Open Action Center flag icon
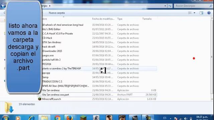The width and height of the screenshot is (214, 120). (176, 119)
